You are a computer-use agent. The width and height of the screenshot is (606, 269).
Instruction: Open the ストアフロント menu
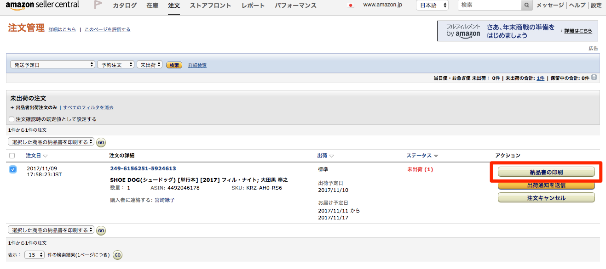[210, 6]
